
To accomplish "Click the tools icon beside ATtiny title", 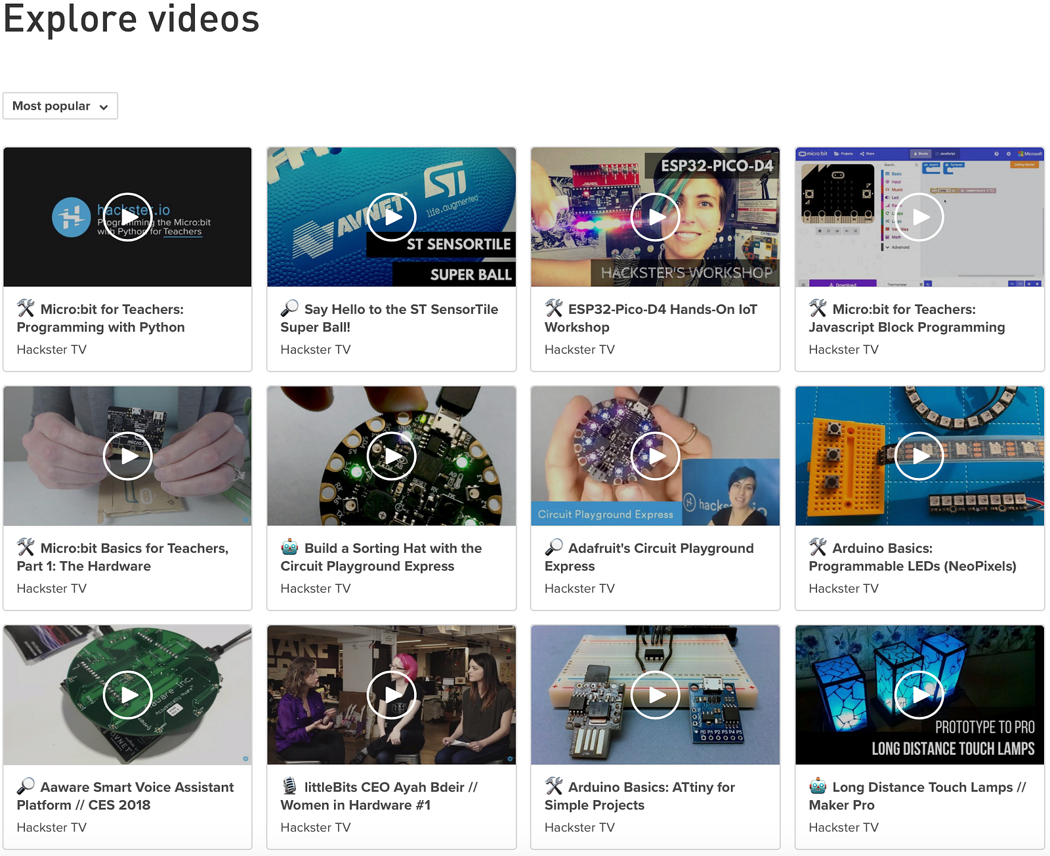I will (554, 786).
